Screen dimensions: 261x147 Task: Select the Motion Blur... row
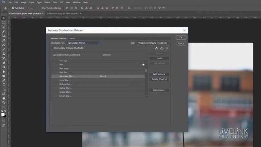pos(98,84)
